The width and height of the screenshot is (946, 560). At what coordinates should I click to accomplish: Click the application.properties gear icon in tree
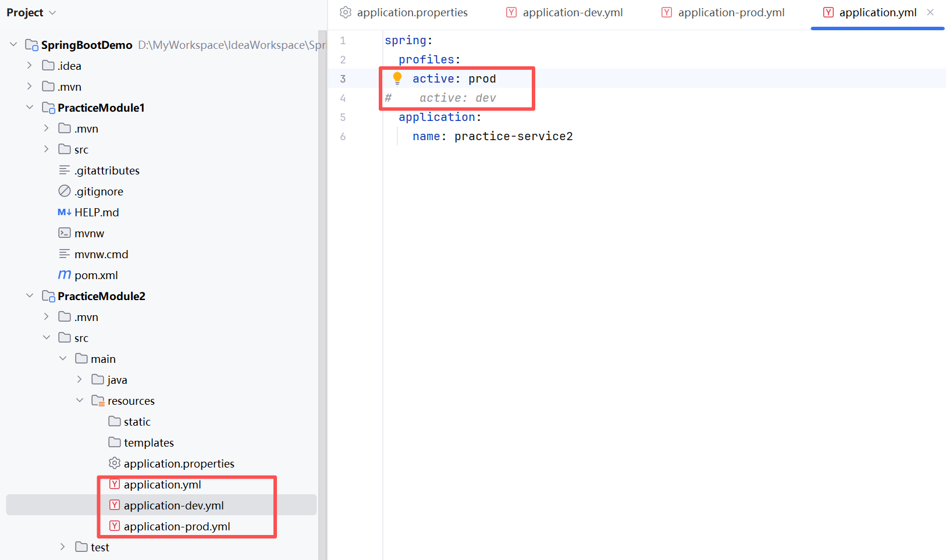coord(115,463)
